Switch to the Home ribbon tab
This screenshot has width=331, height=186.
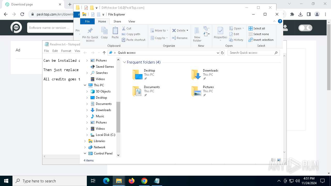point(102,21)
